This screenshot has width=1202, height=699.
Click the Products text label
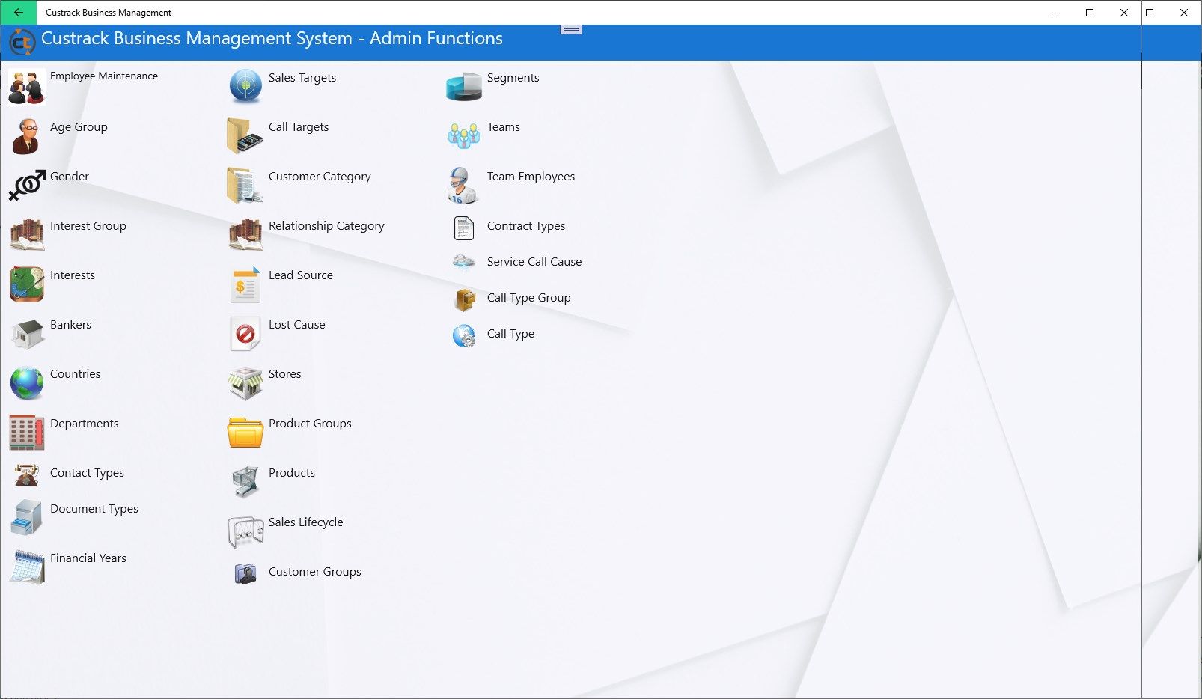point(292,473)
